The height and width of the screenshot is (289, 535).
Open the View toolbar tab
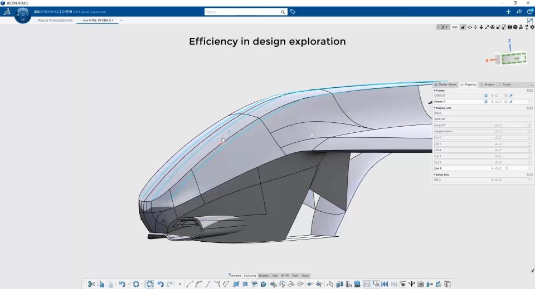[275, 276]
